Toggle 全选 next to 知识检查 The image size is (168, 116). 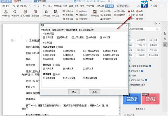[x=55, y=65]
